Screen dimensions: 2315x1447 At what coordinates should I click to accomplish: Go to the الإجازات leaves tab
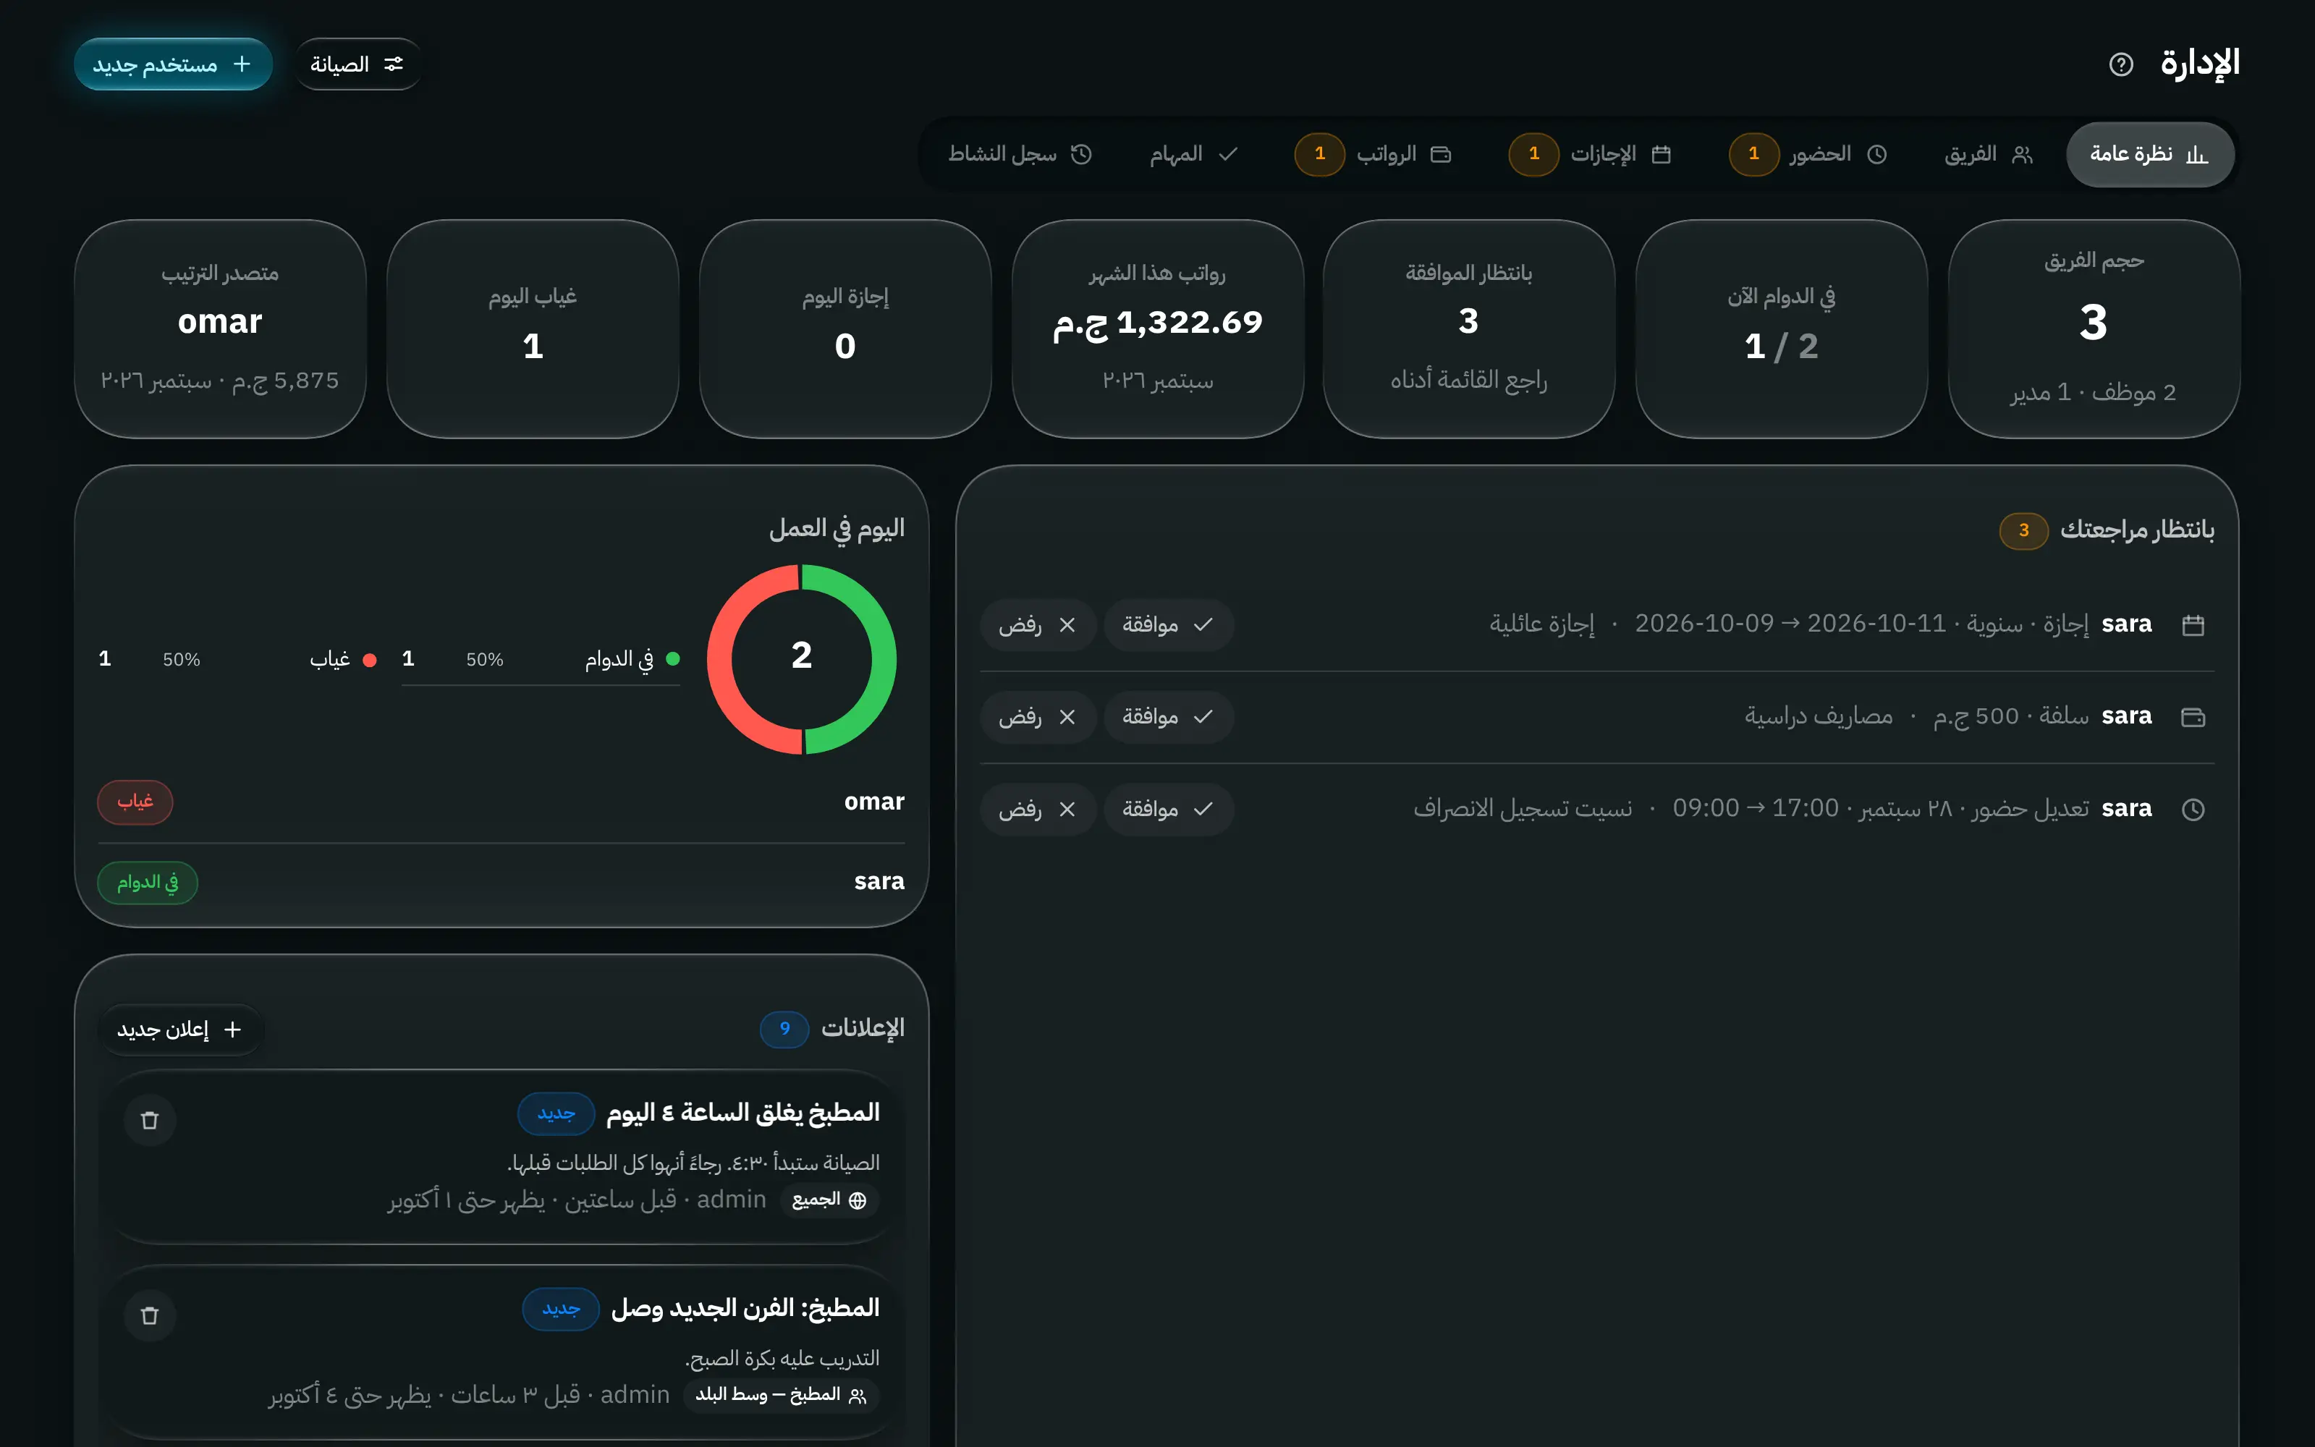coord(1591,154)
